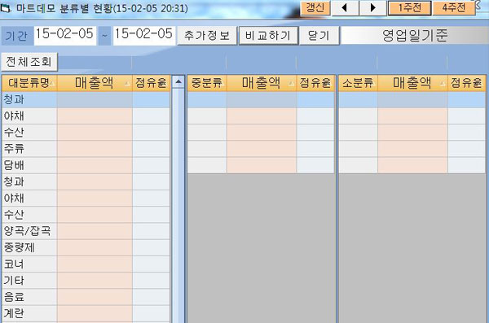Image resolution: width=489 pixels, height=323 pixels.
Task: Select the 기타 category row
Action: (x=86, y=281)
